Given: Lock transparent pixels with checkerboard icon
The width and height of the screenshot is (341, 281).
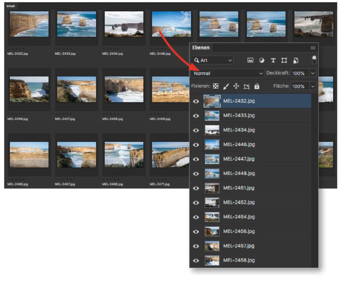Looking at the screenshot, I should point(216,86).
